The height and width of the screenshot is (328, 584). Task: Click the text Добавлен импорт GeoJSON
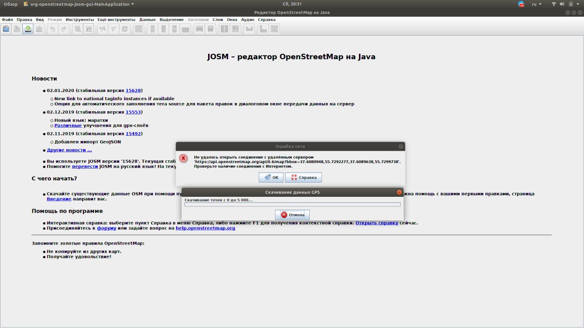[88, 142]
